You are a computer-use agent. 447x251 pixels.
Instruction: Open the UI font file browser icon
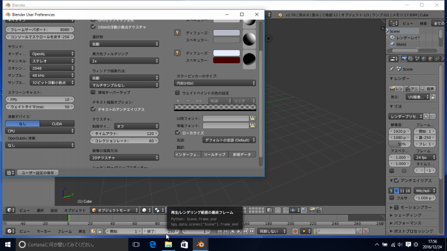[252, 118]
